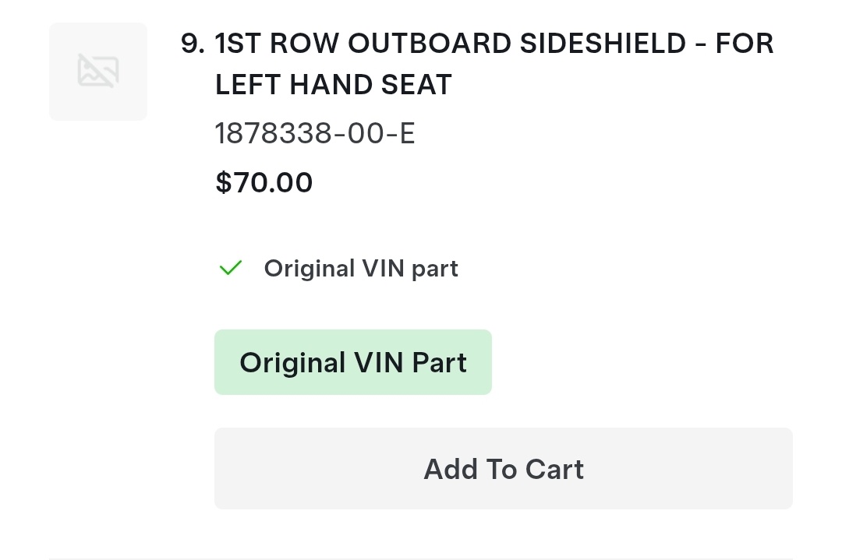Click the word VIN beside the checkmark

(x=384, y=269)
